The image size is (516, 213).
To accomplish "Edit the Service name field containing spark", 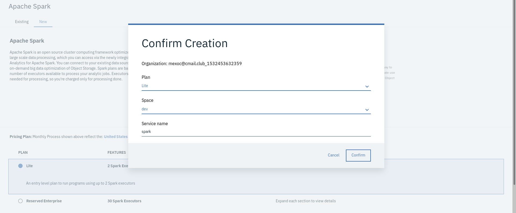I will [256, 132].
